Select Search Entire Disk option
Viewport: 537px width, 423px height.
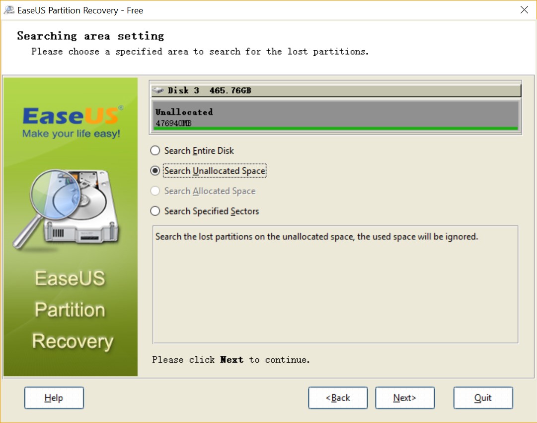pyautogui.click(x=155, y=151)
